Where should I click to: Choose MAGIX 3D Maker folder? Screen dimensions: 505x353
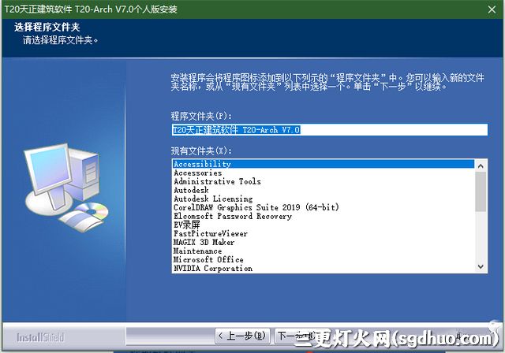click(323, 242)
